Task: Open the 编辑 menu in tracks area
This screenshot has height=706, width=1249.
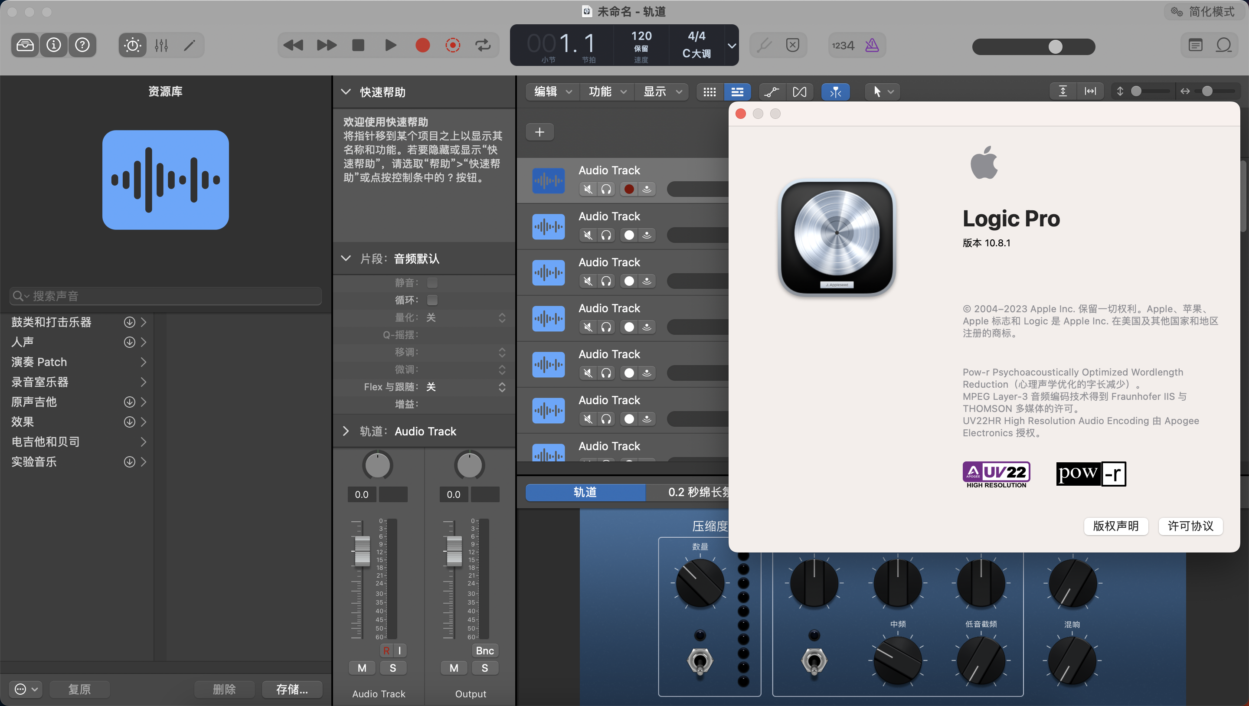Action: pyautogui.click(x=553, y=91)
